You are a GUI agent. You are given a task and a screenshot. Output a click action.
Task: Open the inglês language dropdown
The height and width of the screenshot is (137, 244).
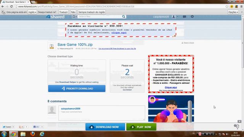(x=32, y=12)
